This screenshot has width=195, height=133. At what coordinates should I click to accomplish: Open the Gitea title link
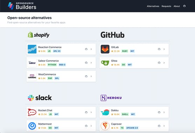(x=114, y=61)
